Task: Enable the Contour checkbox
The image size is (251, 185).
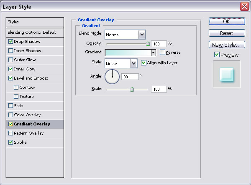Action: click(16, 87)
